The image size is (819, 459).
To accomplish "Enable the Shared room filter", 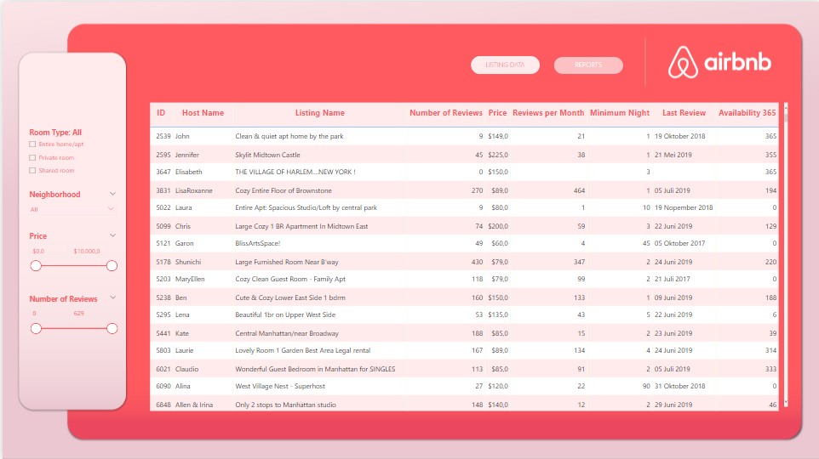I will (x=32, y=171).
